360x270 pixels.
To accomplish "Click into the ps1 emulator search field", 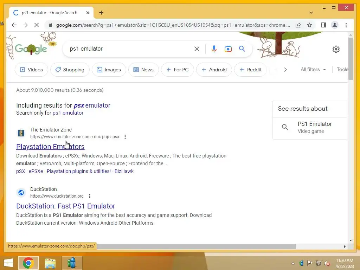I will point(131,49).
